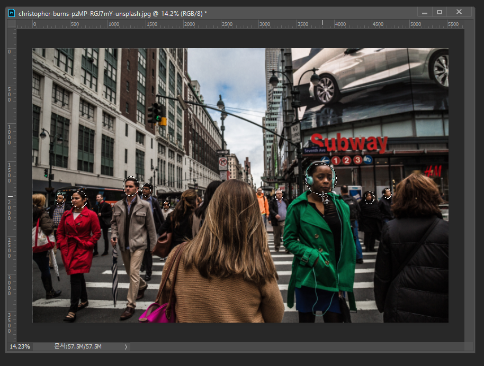Click the 14.23% zoom level field
This screenshot has height=366, width=484.
coord(20,346)
